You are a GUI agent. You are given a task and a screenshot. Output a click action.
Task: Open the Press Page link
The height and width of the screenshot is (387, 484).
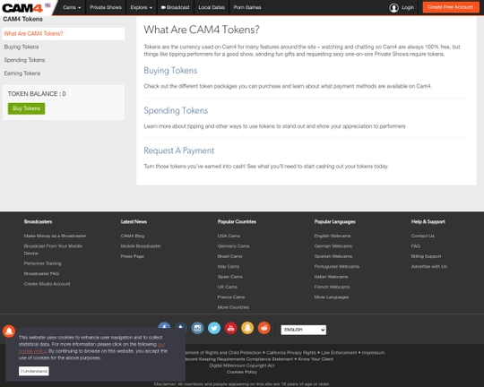(132, 256)
